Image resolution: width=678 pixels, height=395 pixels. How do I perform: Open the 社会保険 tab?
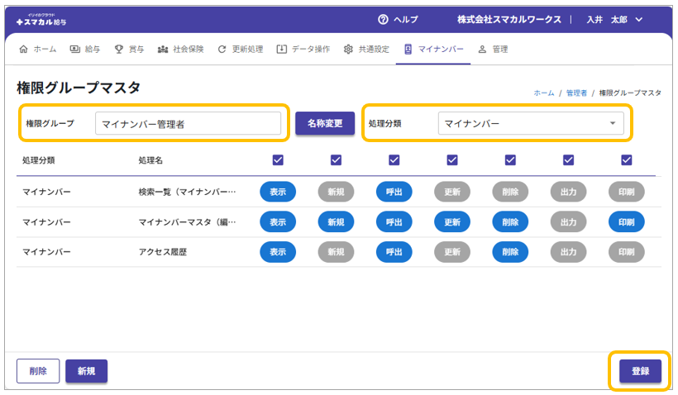(180, 49)
